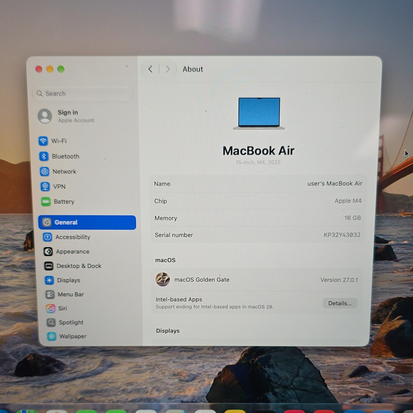Click the macOS Golden Gate 27 icon
Image resolution: width=413 pixels, height=413 pixels.
[x=162, y=279]
